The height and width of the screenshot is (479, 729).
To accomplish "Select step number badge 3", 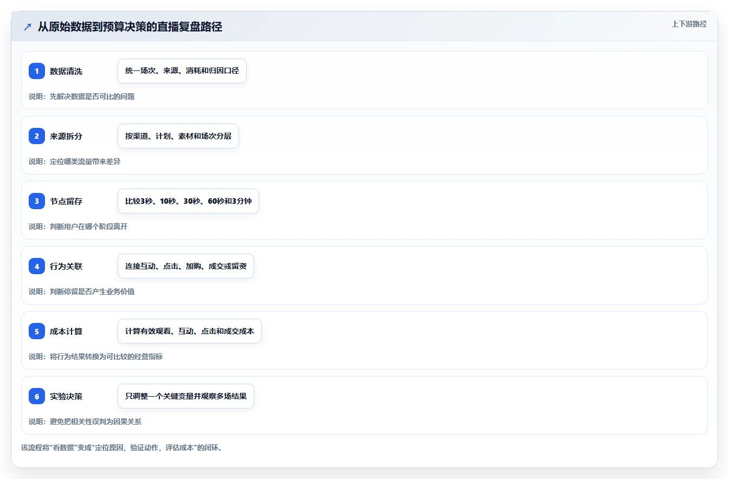I will [37, 201].
